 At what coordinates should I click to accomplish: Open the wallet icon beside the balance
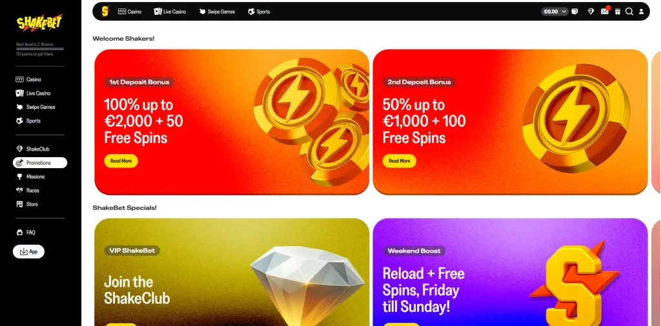click(x=575, y=12)
